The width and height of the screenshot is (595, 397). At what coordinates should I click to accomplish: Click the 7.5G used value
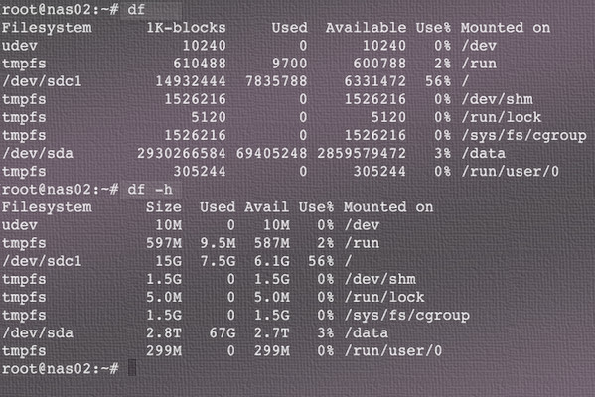(x=218, y=261)
